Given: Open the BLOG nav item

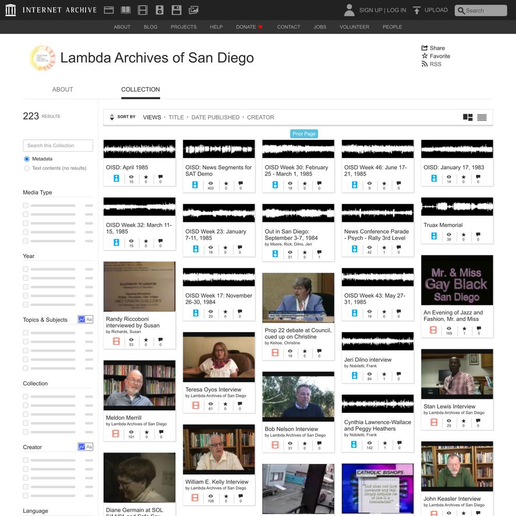Looking at the screenshot, I should point(150,27).
